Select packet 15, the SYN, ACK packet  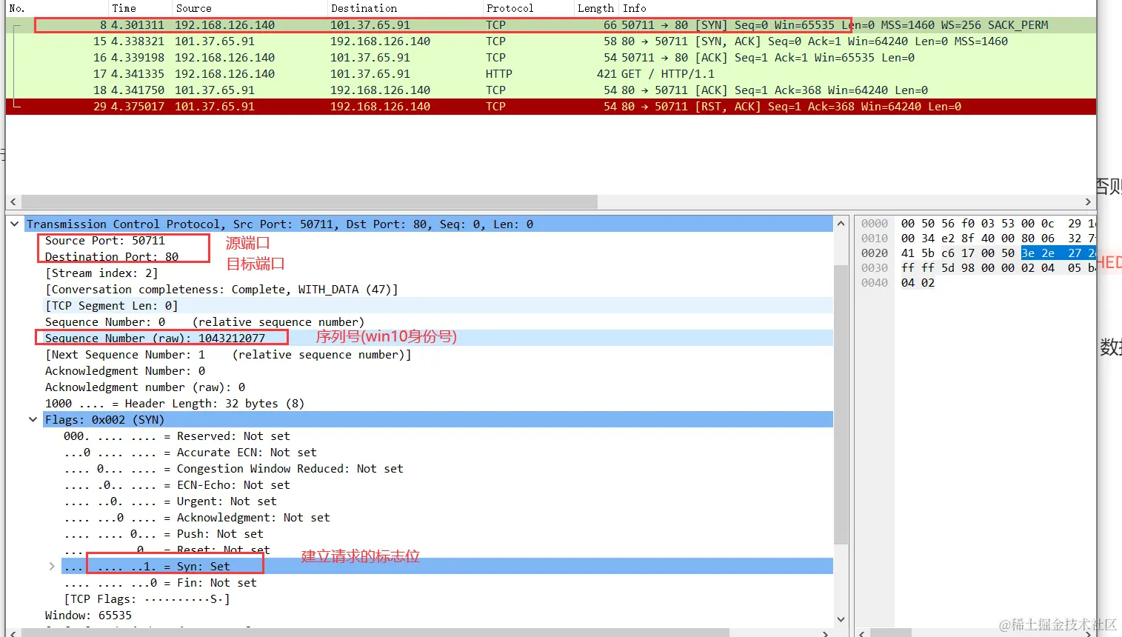(551, 41)
